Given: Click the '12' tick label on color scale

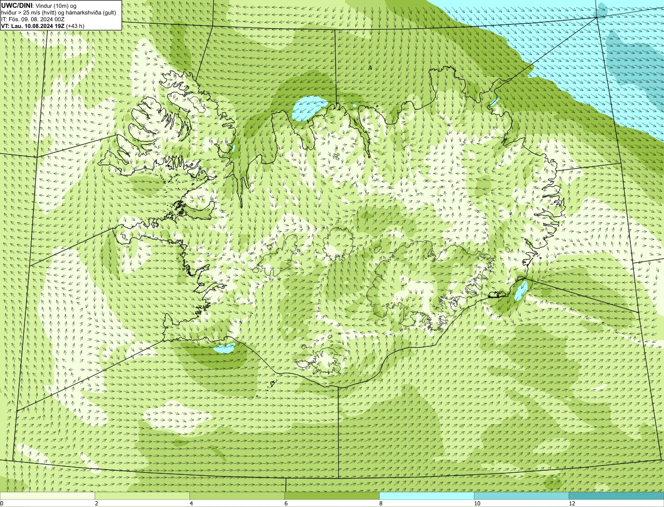Looking at the screenshot, I should coord(572,503).
